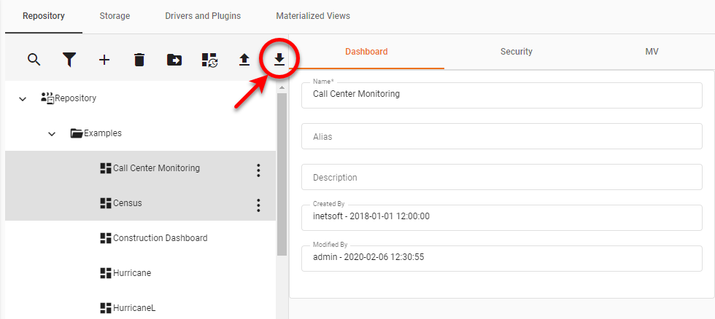Click the move-to-folder icon
The image size is (715, 319).
click(x=174, y=60)
